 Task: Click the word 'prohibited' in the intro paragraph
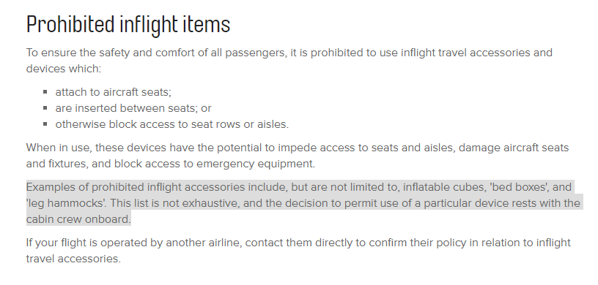point(337,53)
